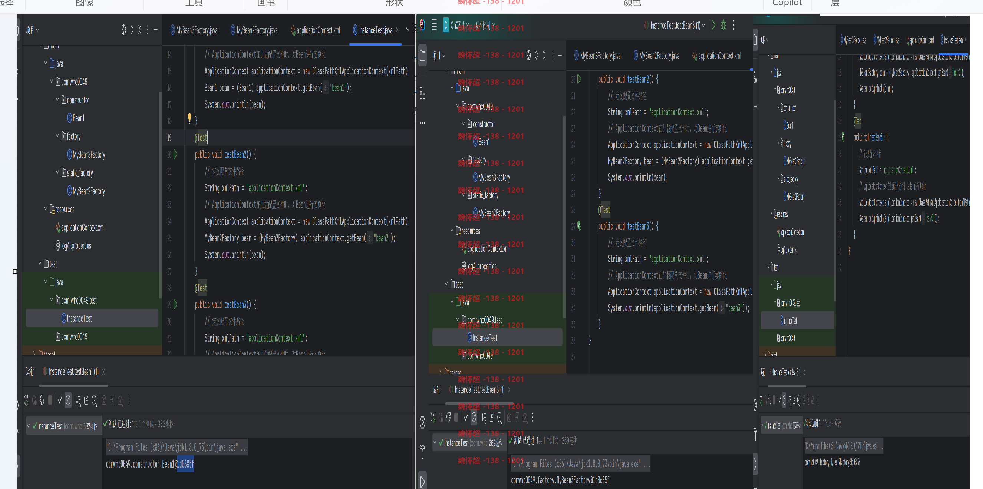Open the InstanceTest.testBean3 run configuration dropdown
The height and width of the screenshot is (489, 983).
click(674, 25)
